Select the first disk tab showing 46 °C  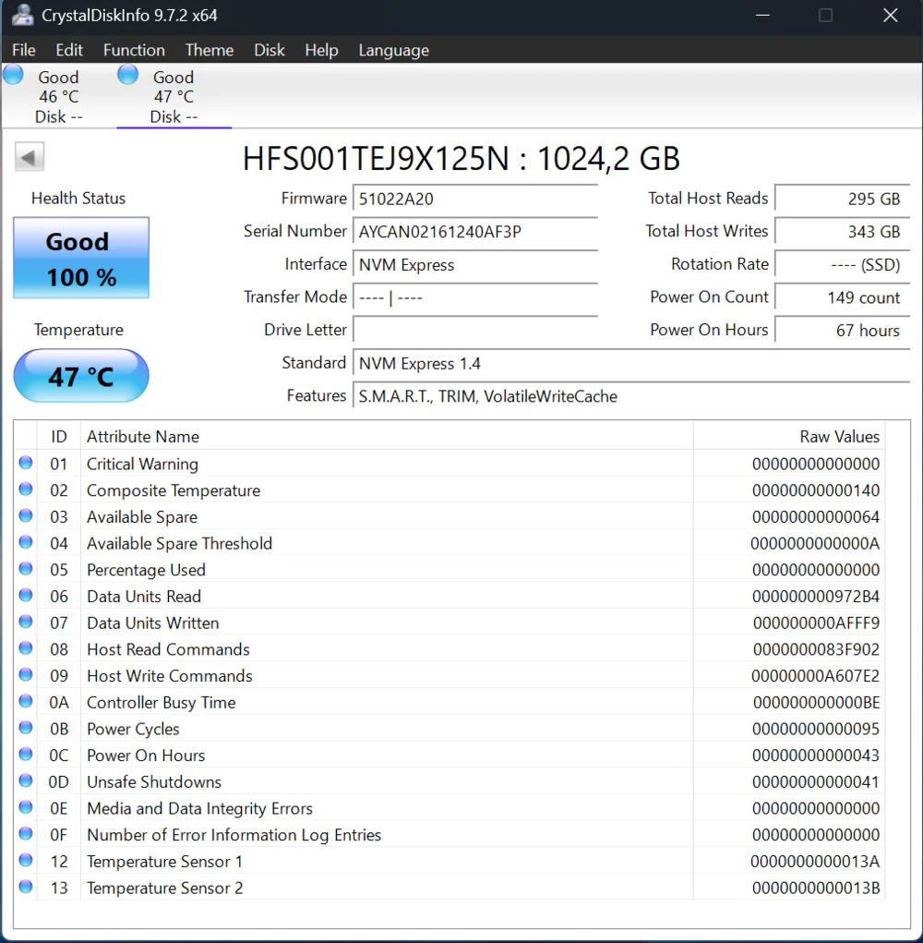(x=57, y=96)
